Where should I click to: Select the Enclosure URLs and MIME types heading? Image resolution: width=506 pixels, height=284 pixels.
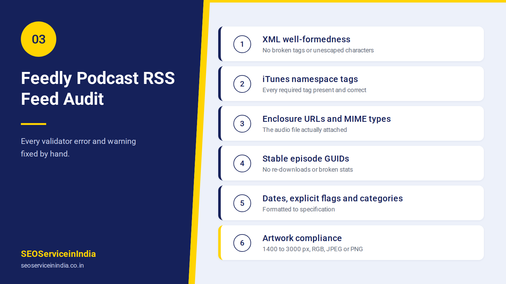(x=327, y=119)
